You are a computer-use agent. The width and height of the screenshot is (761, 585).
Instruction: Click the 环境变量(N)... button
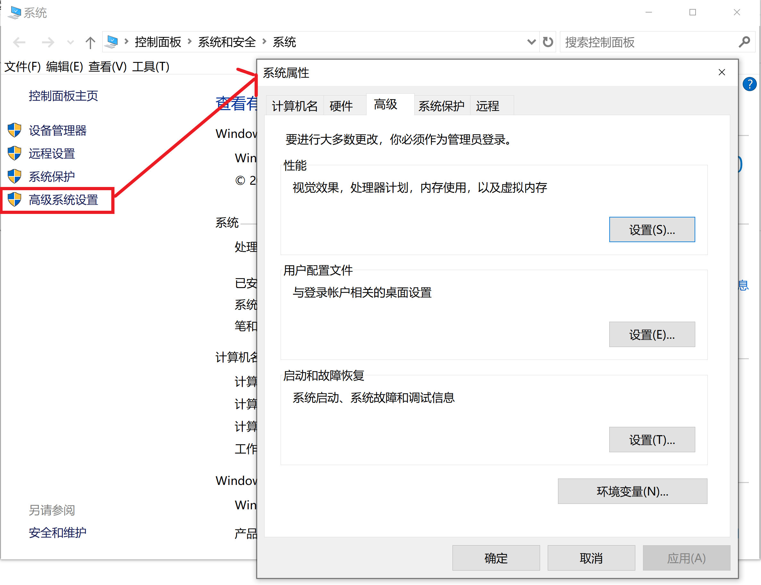coord(632,491)
